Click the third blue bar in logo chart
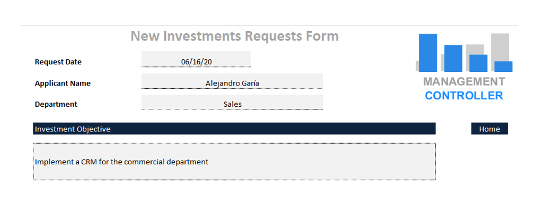Image resolution: width=541 pixels, height=197 pixels. (x=478, y=63)
